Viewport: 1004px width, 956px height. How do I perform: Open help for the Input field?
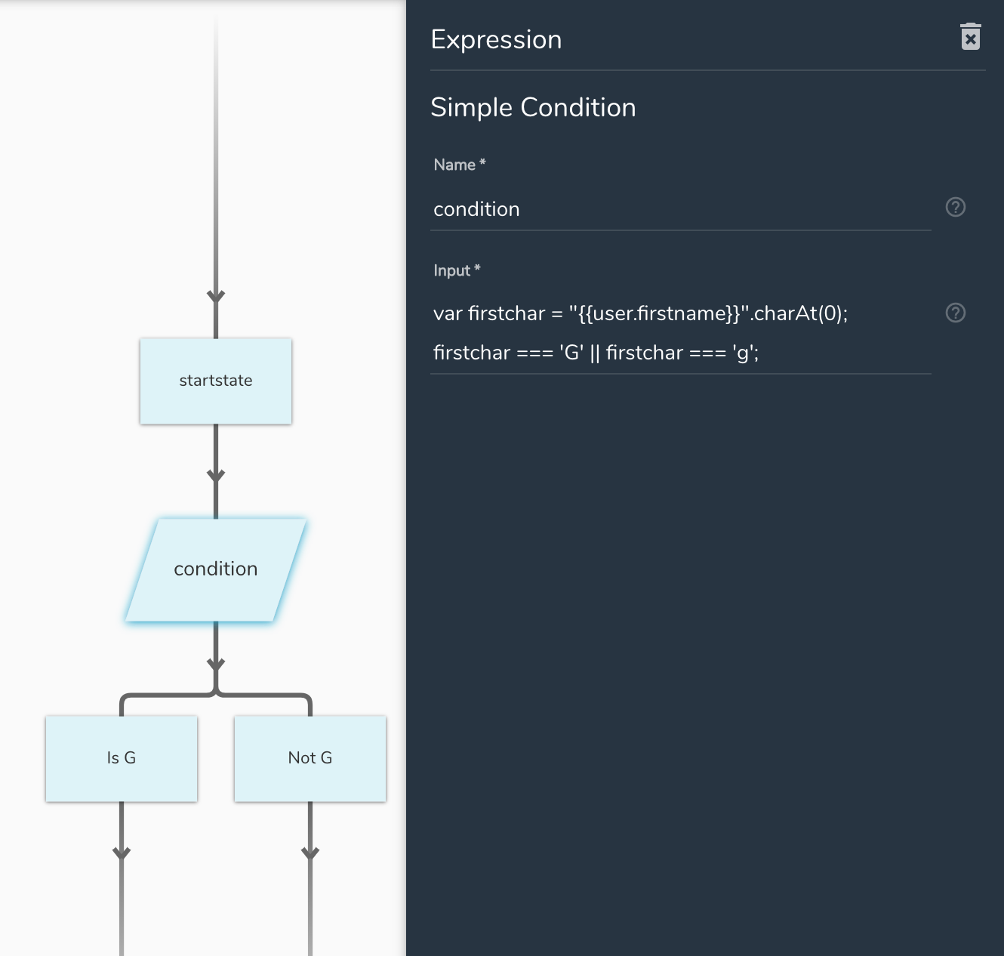pos(956,313)
